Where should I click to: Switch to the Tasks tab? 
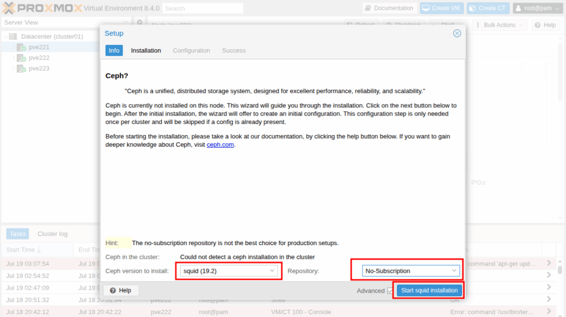[17, 234]
